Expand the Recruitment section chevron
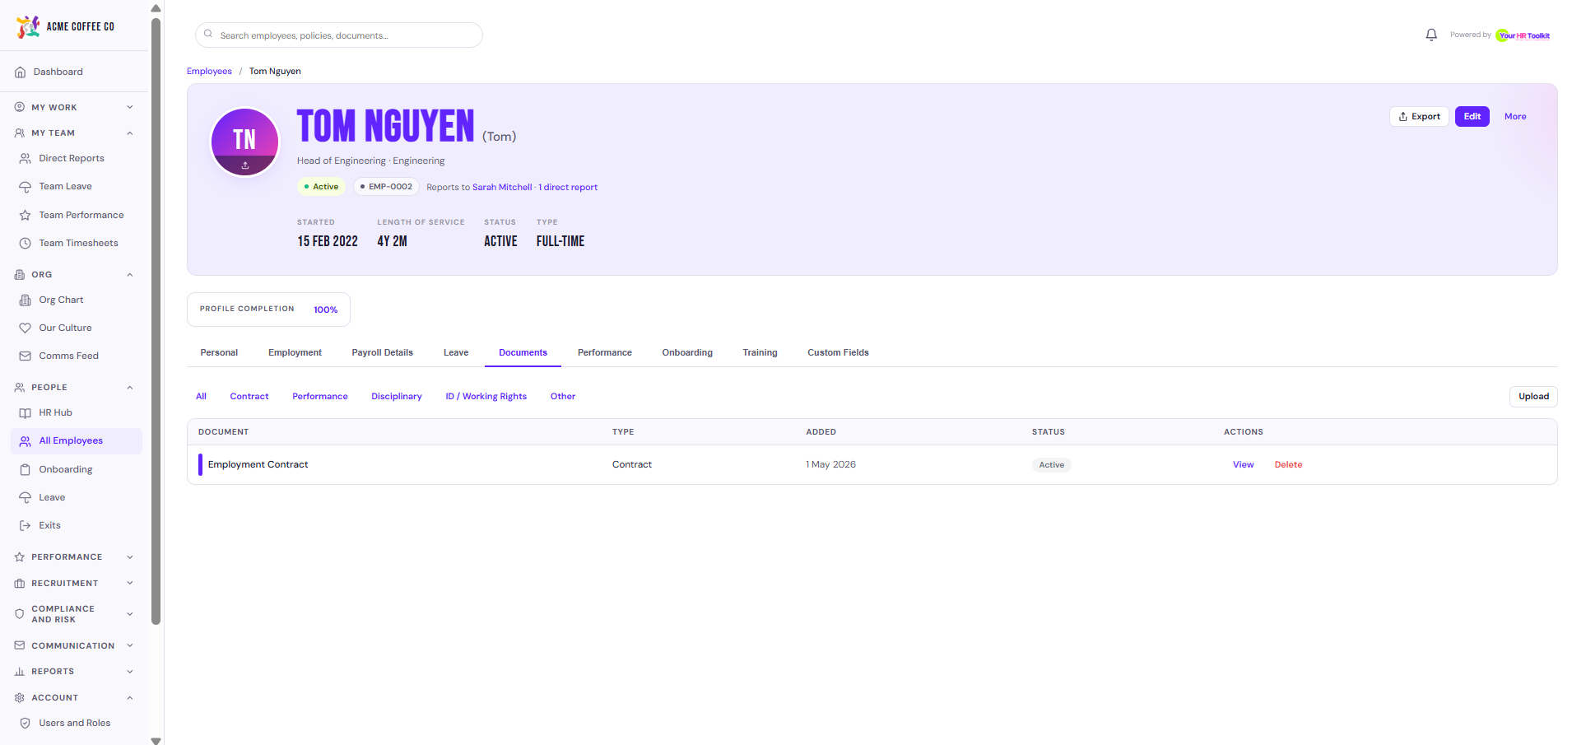 (130, 584)
